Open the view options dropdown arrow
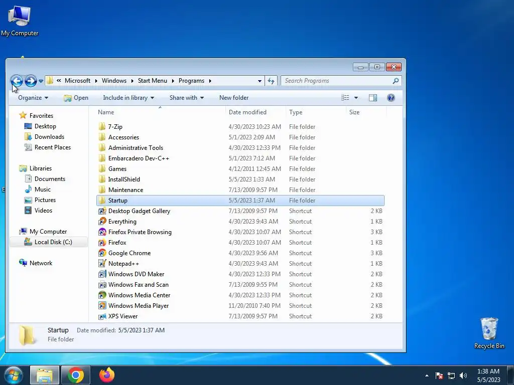The height and width of the screenshot is (385, 514). point(356,98)
